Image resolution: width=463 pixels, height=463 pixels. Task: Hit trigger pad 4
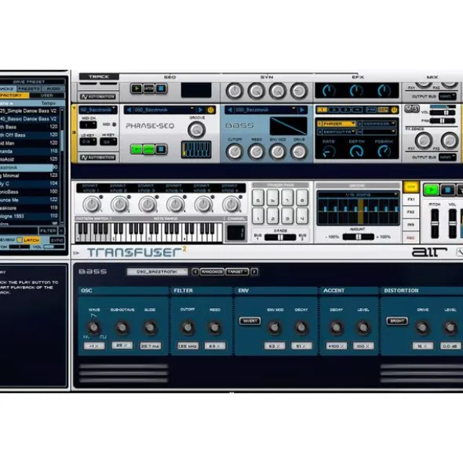tap(302, 216)
